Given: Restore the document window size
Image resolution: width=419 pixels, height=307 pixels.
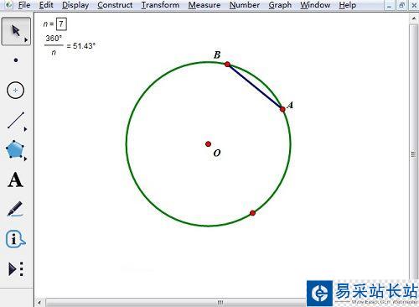Looking at the screenshot, I should (x=401, y=5).
